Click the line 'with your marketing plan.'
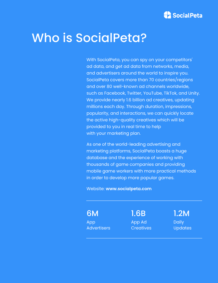 pyautogui.click(x=114, y=133)
